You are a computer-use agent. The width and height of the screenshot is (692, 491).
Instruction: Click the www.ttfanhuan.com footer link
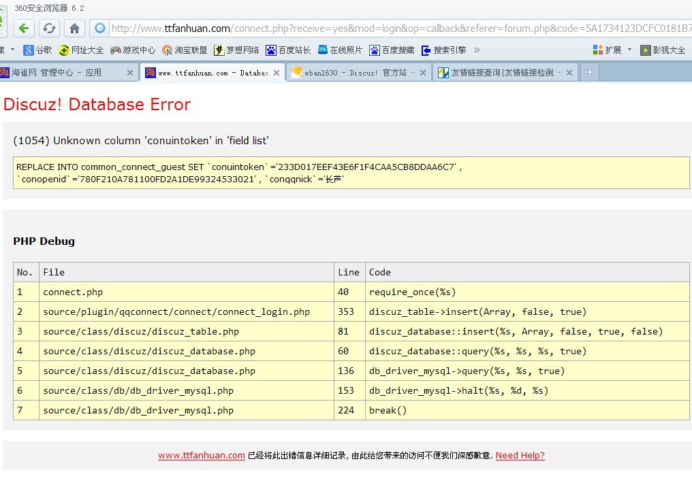201,456
